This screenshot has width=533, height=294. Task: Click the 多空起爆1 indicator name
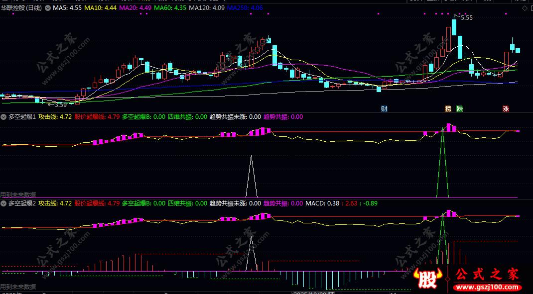pos(22,117)
